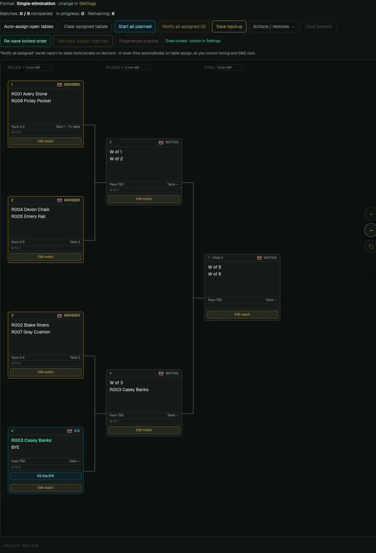Click R002 Blake Rivers player name
376x553 pixels.
tap(30, 325)
